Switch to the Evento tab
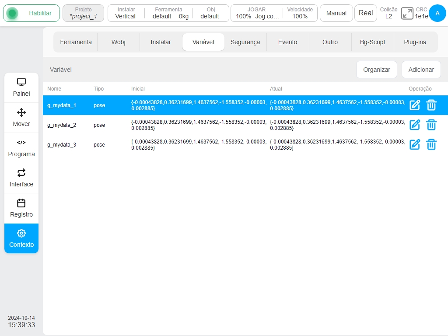The image size is (448, 336). point(288,42)
